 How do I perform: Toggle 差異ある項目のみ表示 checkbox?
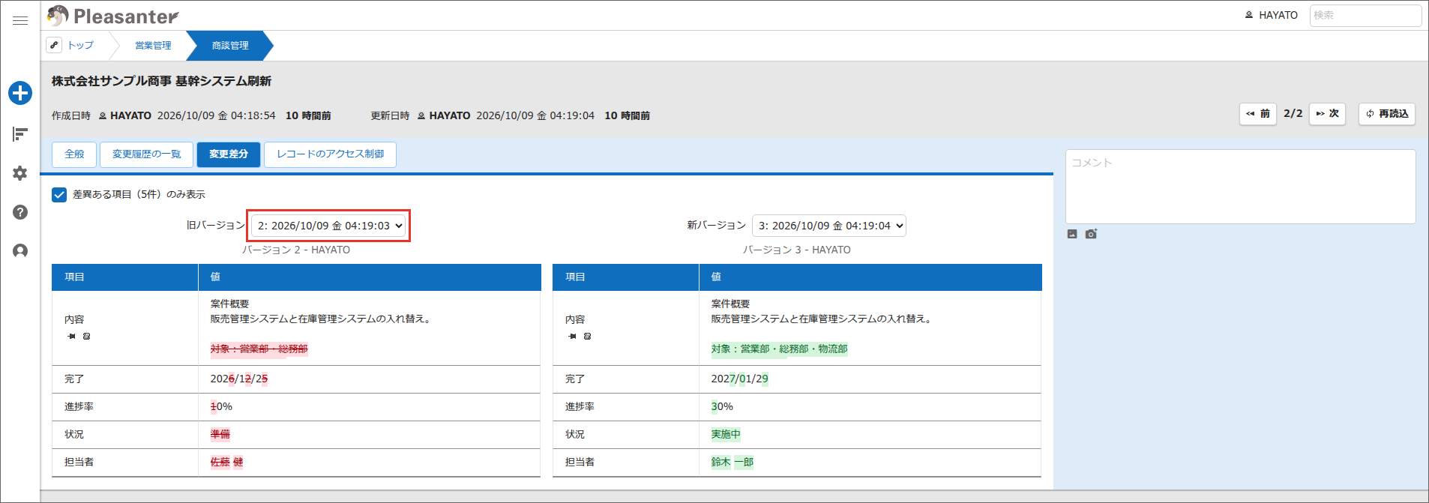[x=59, y=195]
